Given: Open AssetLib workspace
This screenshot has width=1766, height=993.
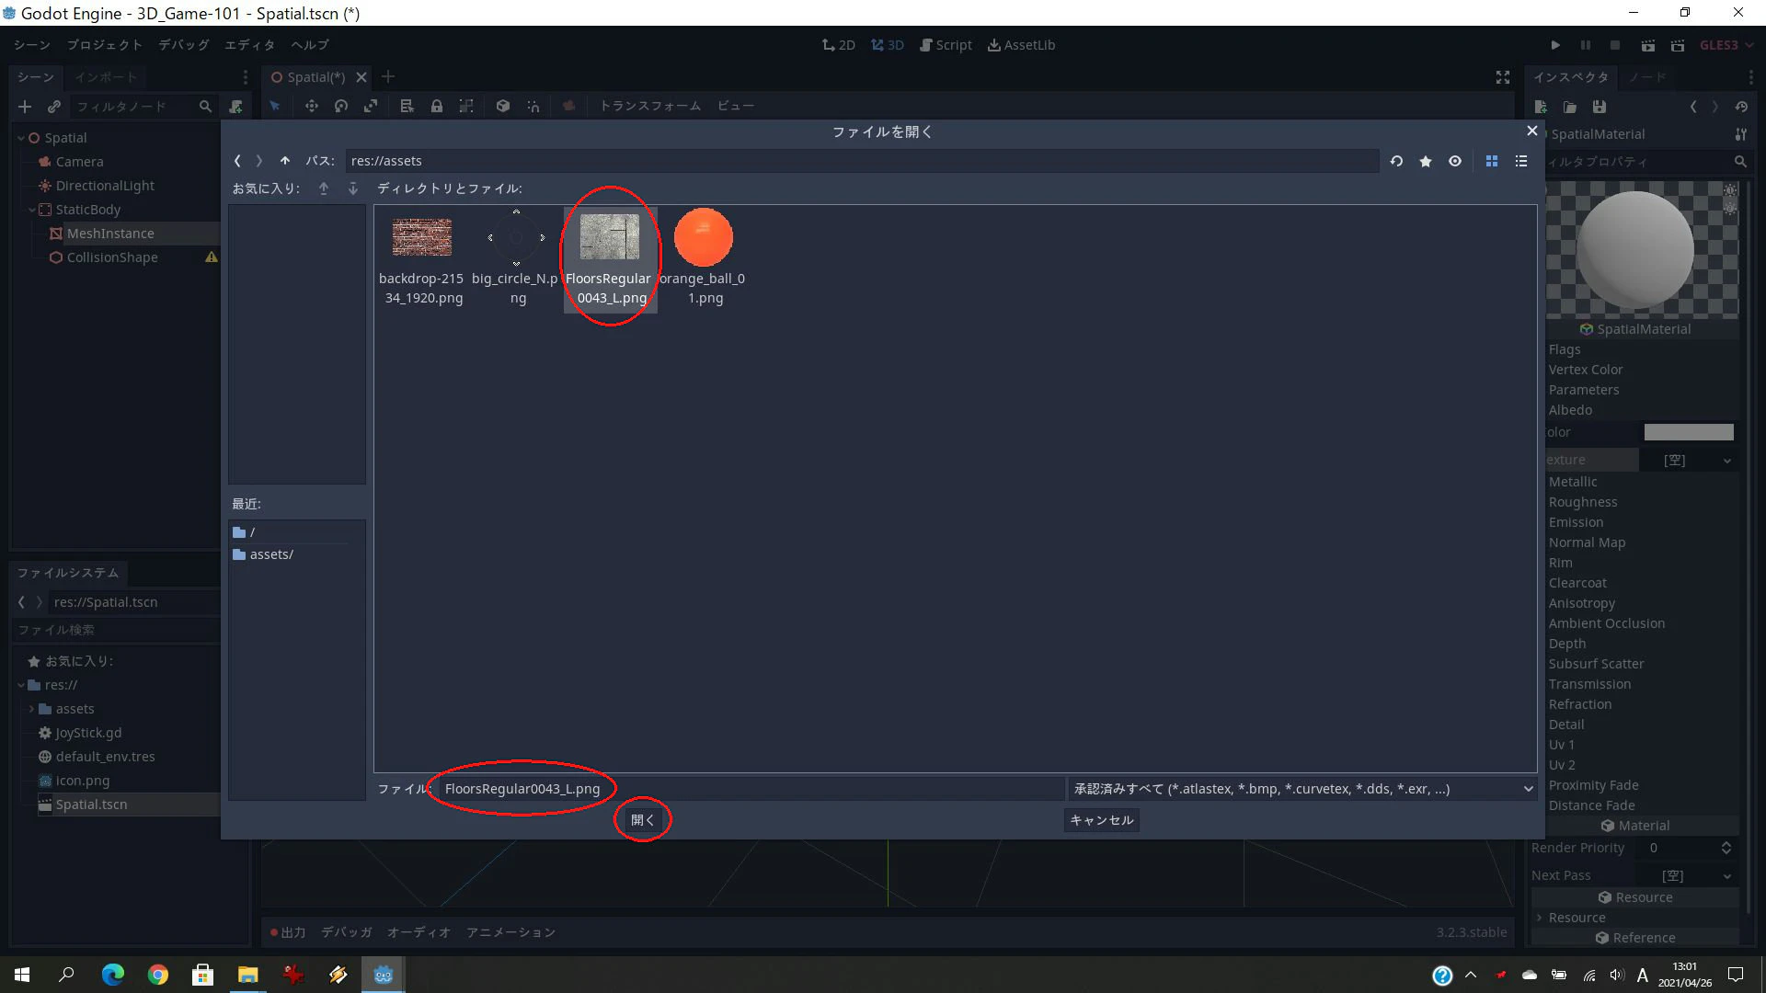Looking at the screenshot, I should tap(1022, 45).
